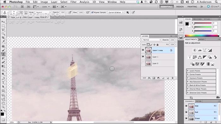Image resolution: width=221 pixels, height=124 pixels.
Task: Select the Blur tool
Action: coord(3,70)
